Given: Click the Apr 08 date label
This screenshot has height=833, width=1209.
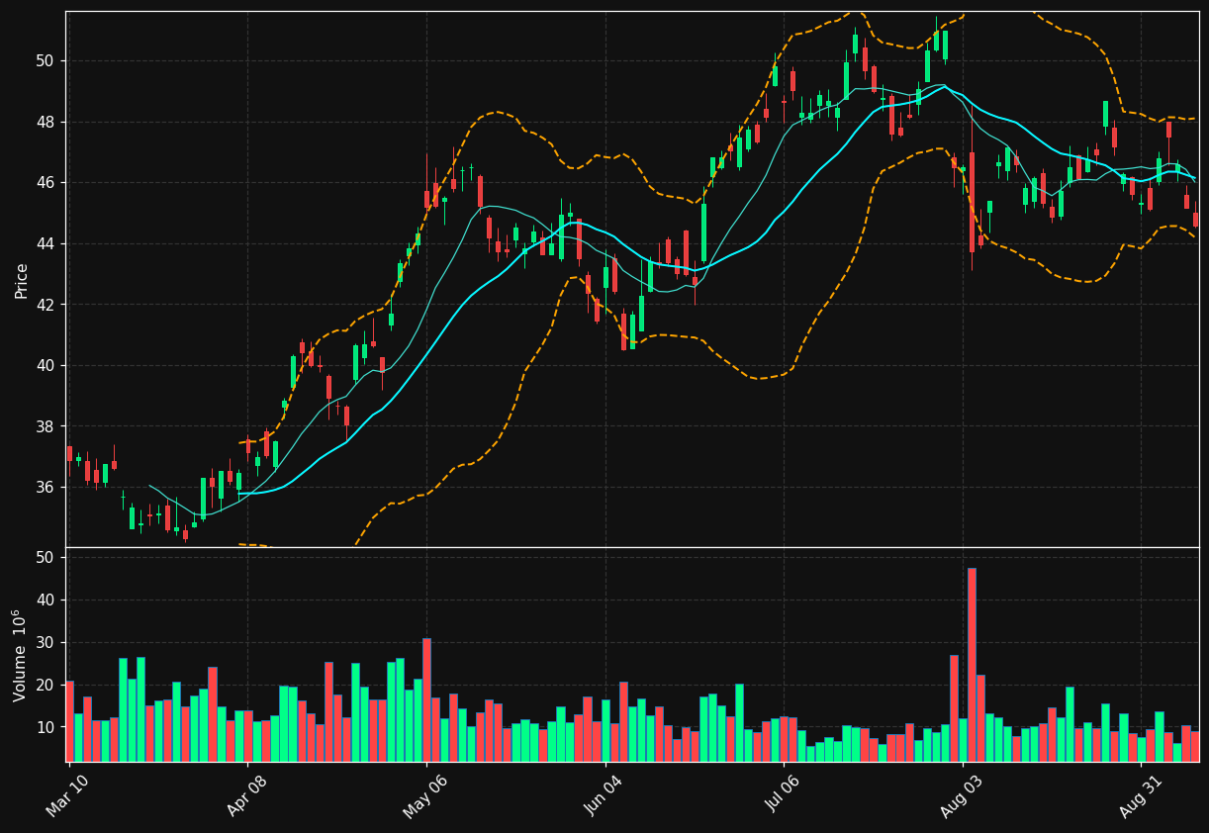Looking at the screenshot, I should pyautogui.click(x=245, y=795).
